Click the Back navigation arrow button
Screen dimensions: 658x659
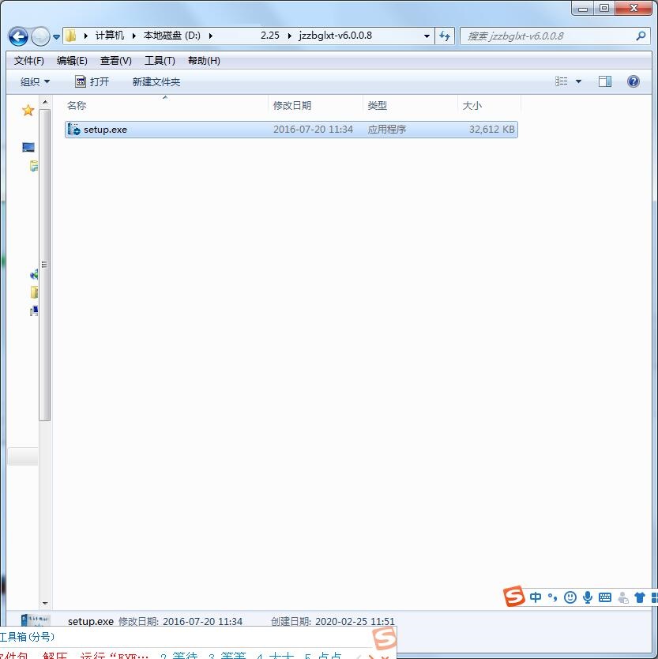coord(18,36)
